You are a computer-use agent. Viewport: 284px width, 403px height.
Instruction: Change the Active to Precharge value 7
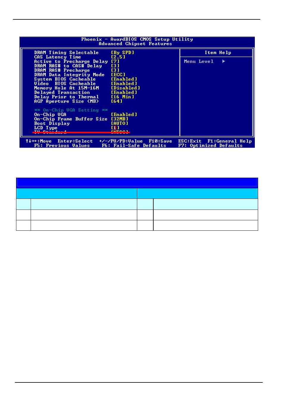[x=115, y=61]
